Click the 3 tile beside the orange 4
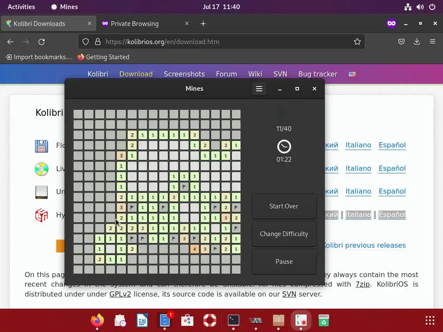The height and width of the screenshot is (332, 443). coord(205,249)
